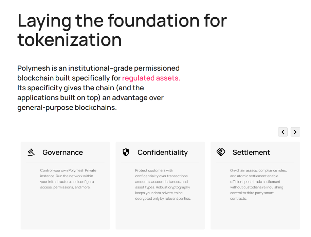The width and height of the screenshot is (311, 237).
Task: Click the Confidentiality description paragraph
Action: pyautogui.click(x=163, y=184)
